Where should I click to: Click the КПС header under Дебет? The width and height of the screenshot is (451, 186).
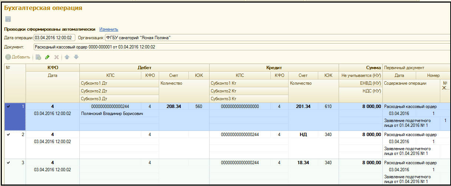[110, 75]
